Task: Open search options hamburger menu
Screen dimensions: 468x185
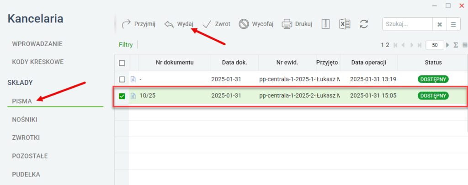Action: tap(453, 24)
